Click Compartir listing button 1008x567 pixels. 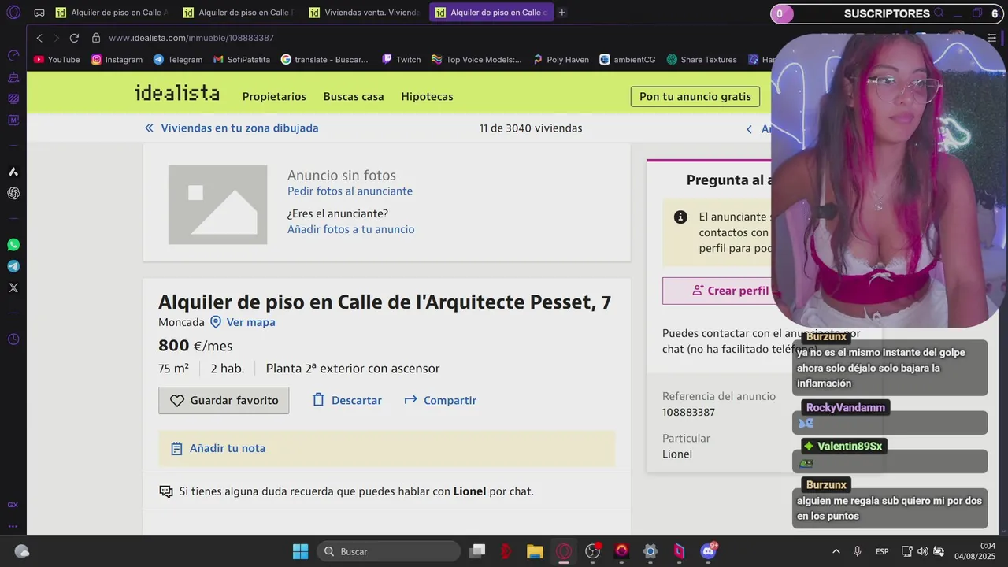pos(440,400)
